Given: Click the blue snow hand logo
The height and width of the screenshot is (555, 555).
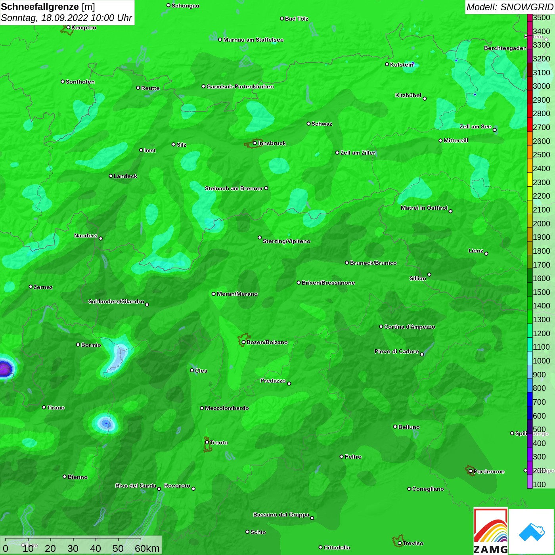Looking at the screenshot, I should (532, 532).
